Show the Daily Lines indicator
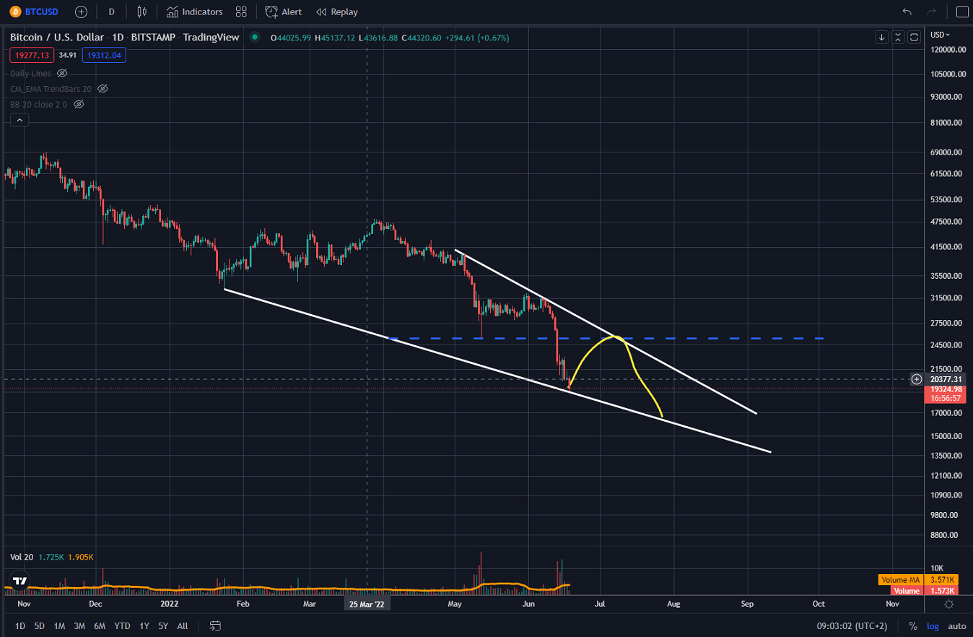This screenshot has height=637, width=973. pos(62,74)
